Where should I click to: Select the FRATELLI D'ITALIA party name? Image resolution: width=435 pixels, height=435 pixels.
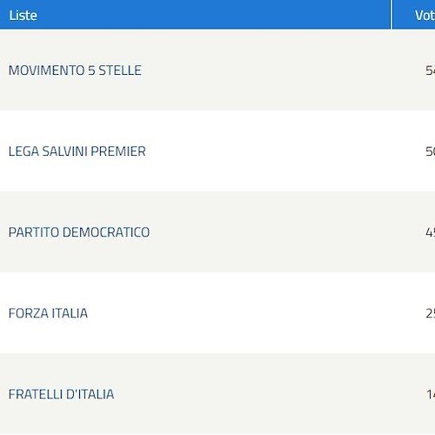(x=61, y=394)
